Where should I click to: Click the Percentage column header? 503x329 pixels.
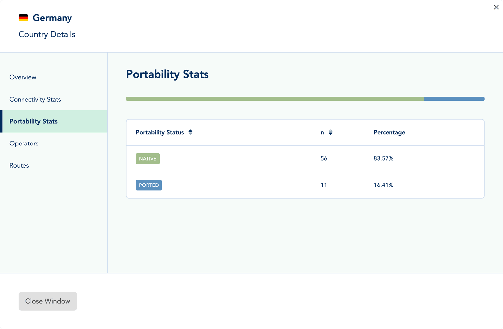(389, 132)
